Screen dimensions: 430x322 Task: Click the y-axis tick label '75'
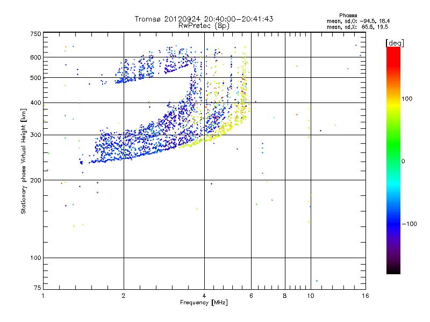click(x=38, y=288)
